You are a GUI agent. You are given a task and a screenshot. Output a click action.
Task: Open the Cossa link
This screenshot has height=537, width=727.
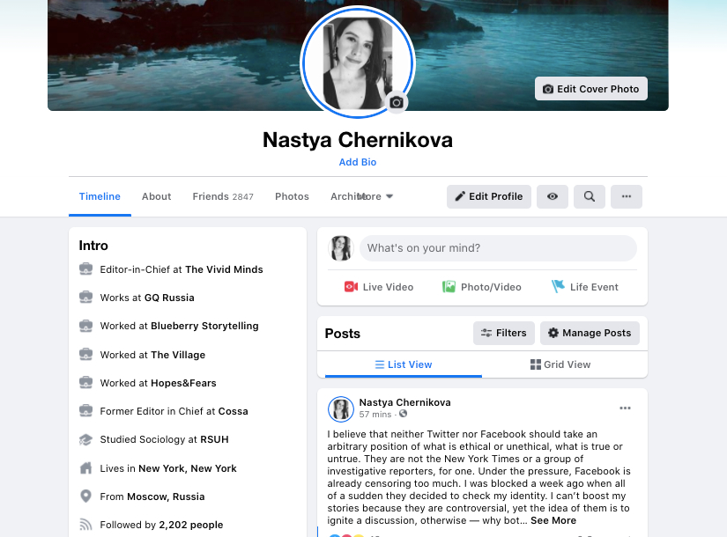tap(233, 411)
